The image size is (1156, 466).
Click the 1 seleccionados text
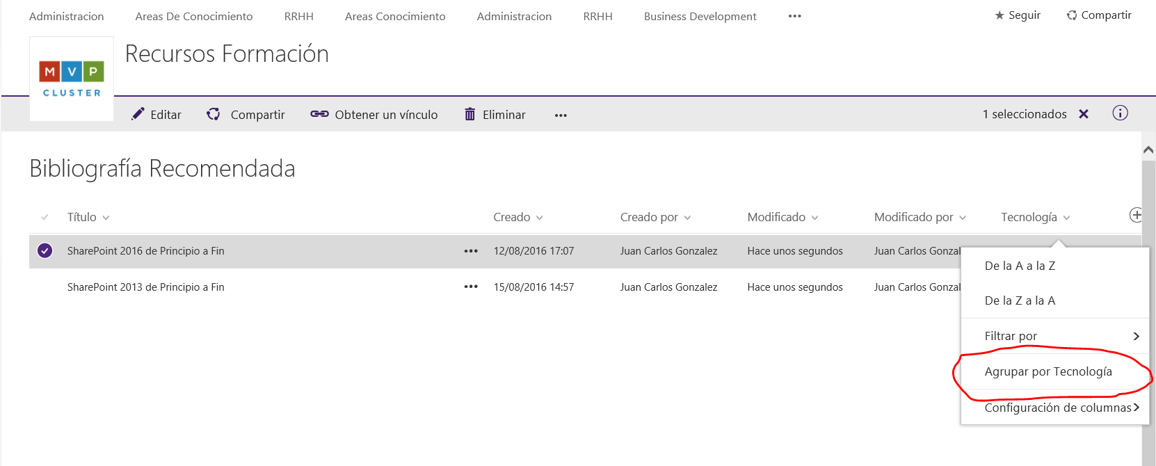[1025, 114]
